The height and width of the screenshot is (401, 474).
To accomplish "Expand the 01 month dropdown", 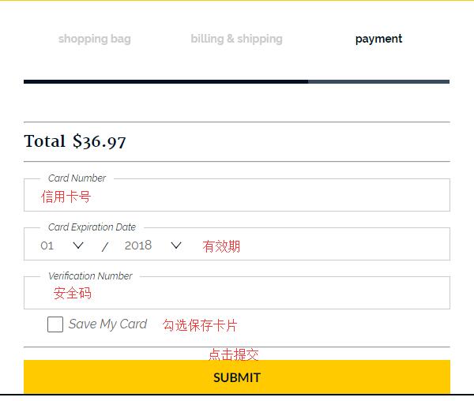I will click(62, 245).
